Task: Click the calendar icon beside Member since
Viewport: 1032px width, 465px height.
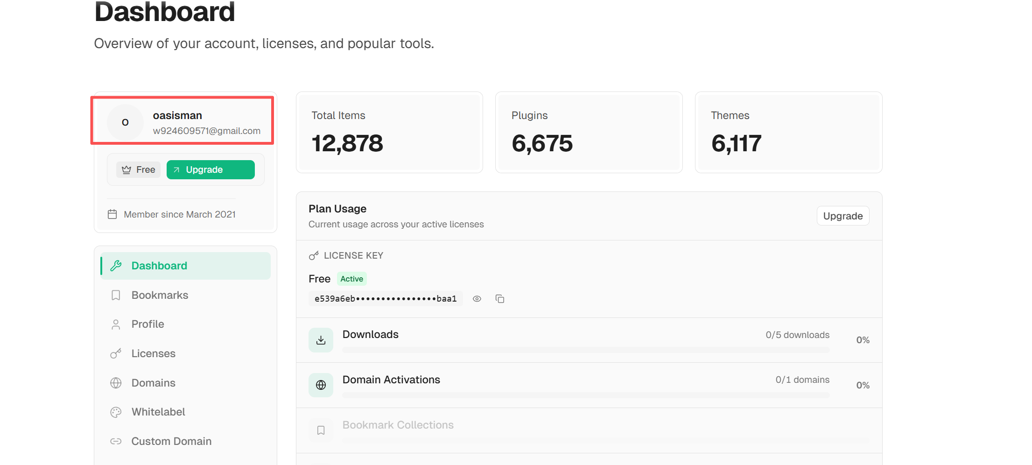Action: click(x=112, y=214)
